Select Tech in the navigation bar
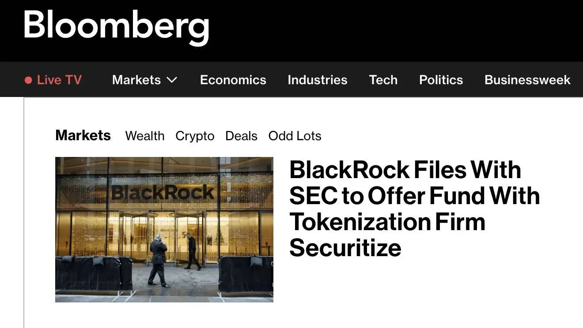583x328 pixels. click(383, 80)
